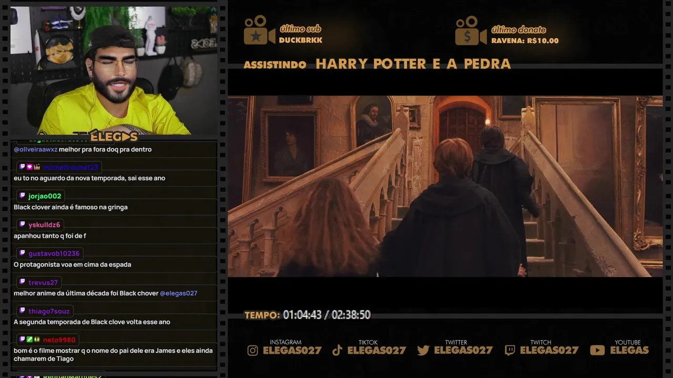Click Twitch badge beside jorjao002

tap(22, 196)
